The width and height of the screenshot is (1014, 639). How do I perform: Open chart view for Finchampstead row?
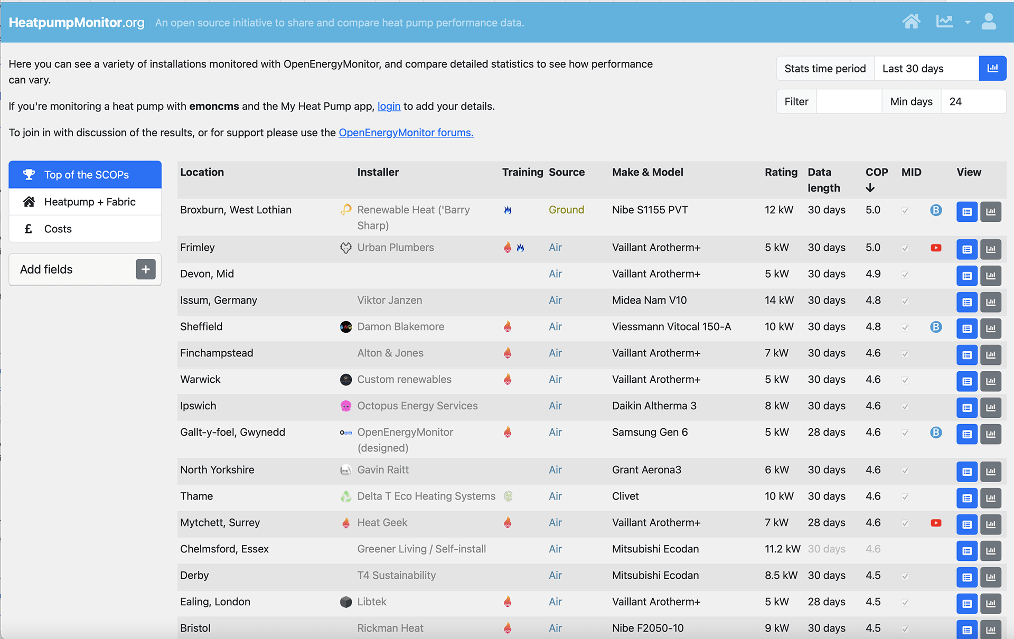(x=991, y=355)
